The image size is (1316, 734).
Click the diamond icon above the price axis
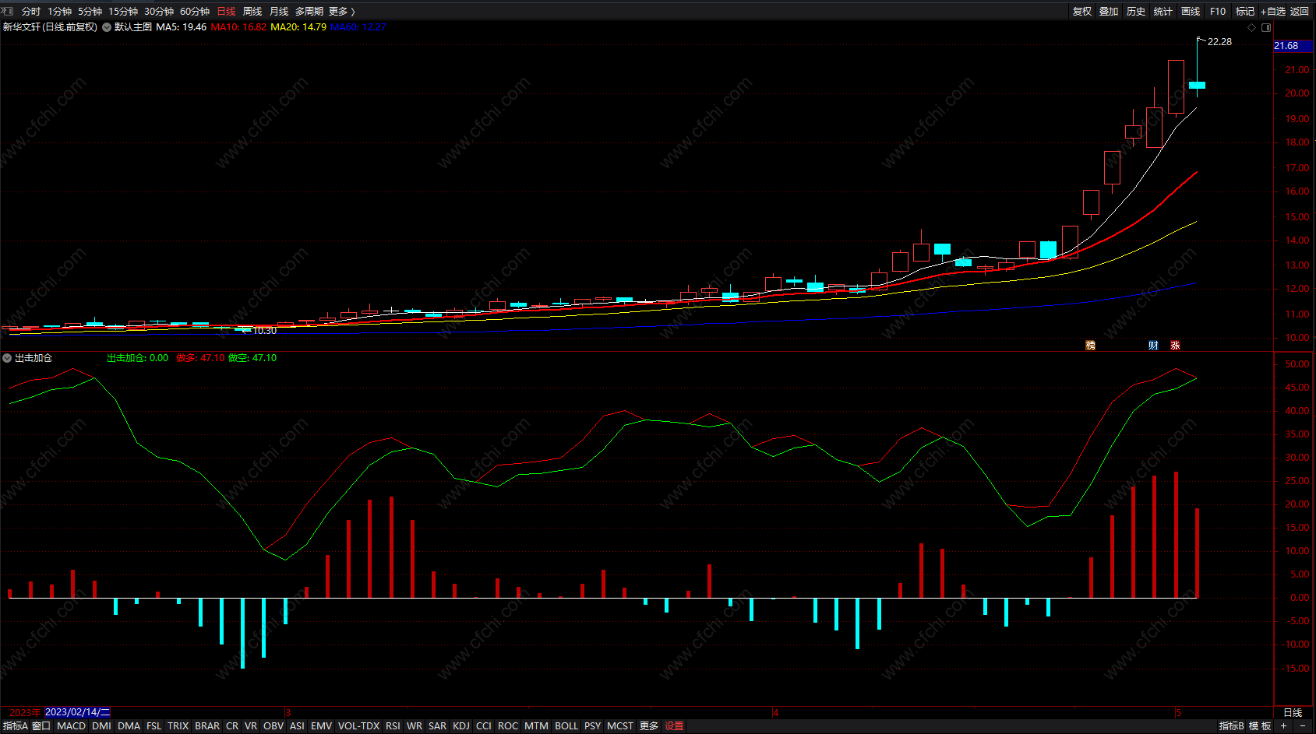click(x=1252, y=27)
